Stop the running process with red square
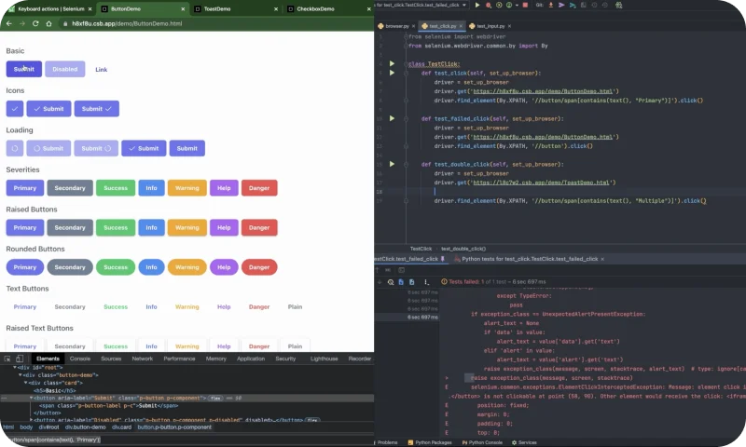 pos(525,5)
